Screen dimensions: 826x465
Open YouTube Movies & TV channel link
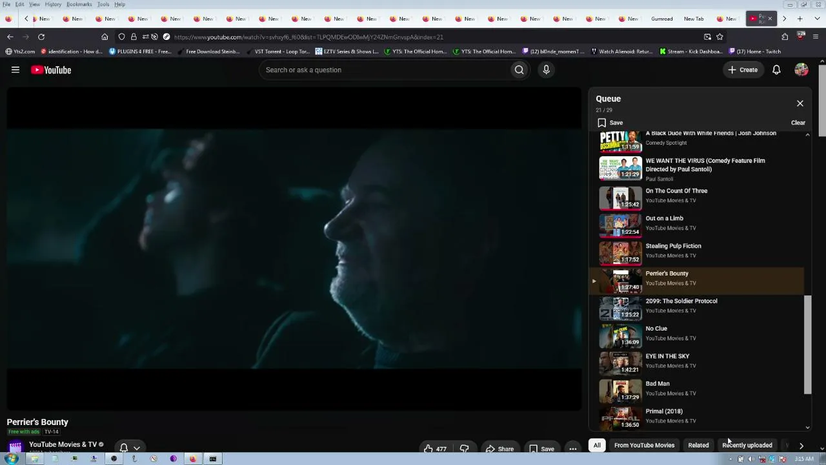click(63, 444)
